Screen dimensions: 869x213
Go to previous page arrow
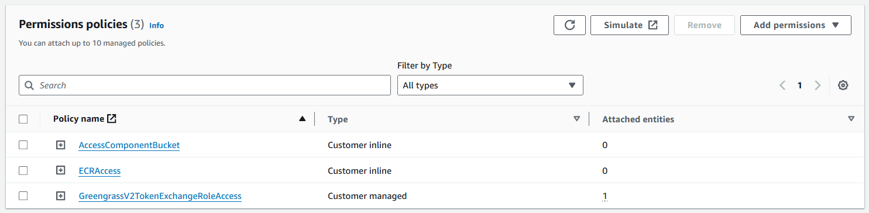pos(782,85)
